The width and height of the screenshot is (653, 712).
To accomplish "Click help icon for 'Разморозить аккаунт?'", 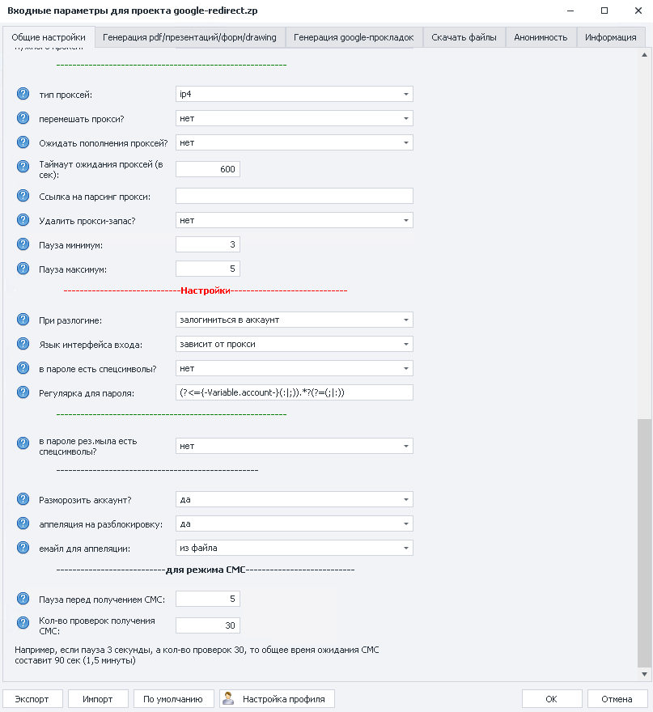I will click(x=23, y=499).
